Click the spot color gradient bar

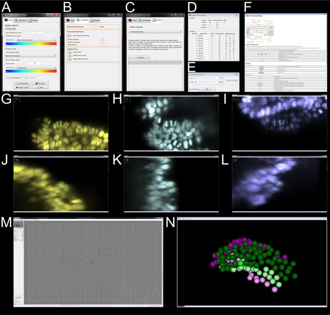[31, 44]
